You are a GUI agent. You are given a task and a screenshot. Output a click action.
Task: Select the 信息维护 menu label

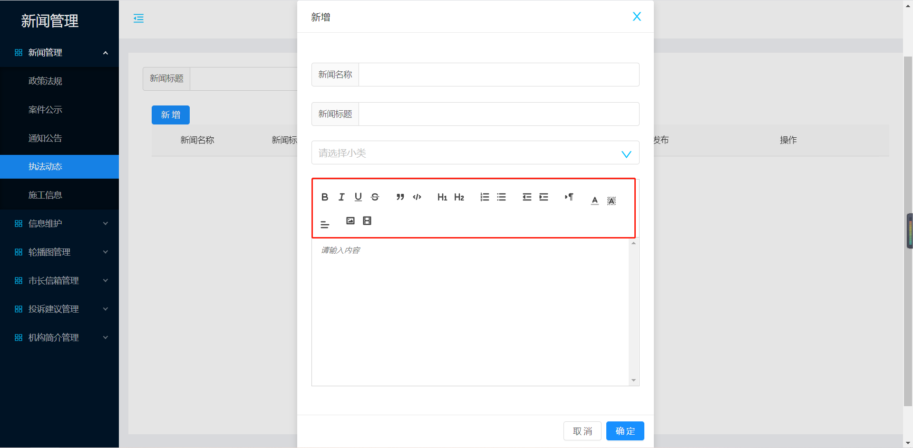[45, 224]
